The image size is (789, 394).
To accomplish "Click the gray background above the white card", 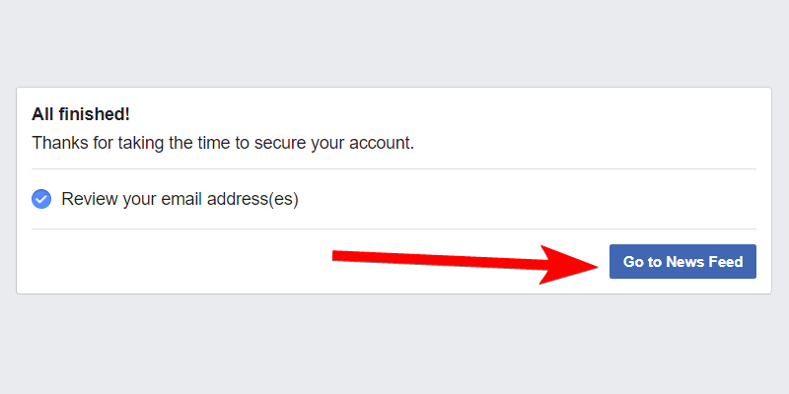I will pyautogui.click(x=394, y=44).
